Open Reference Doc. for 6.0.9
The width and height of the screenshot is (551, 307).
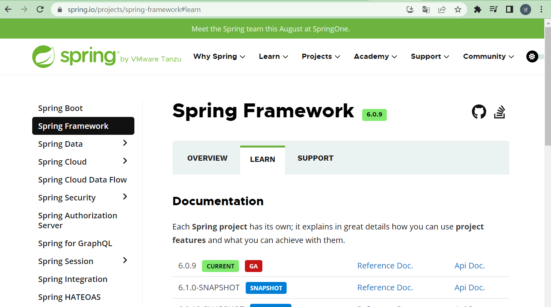385,266
